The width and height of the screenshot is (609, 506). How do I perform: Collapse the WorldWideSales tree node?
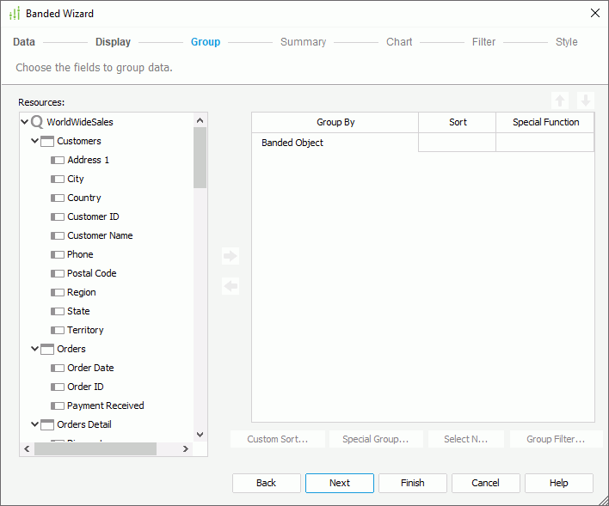[x=25, y=122]
